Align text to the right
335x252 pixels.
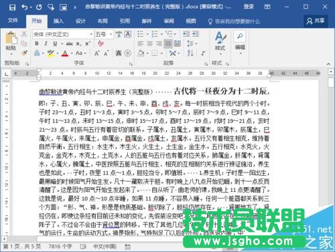(x=159, y=43)
